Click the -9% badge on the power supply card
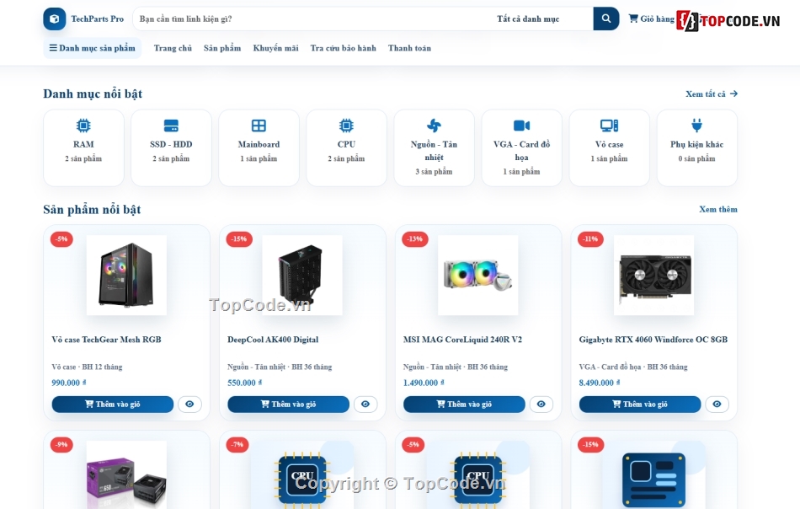 coord(61,445)
